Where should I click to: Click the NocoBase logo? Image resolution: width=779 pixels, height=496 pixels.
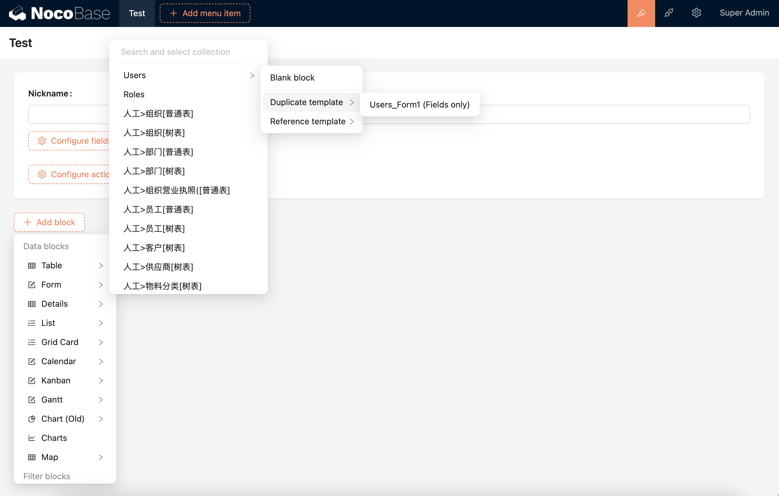pyautogui.click(x=60, y=13)
